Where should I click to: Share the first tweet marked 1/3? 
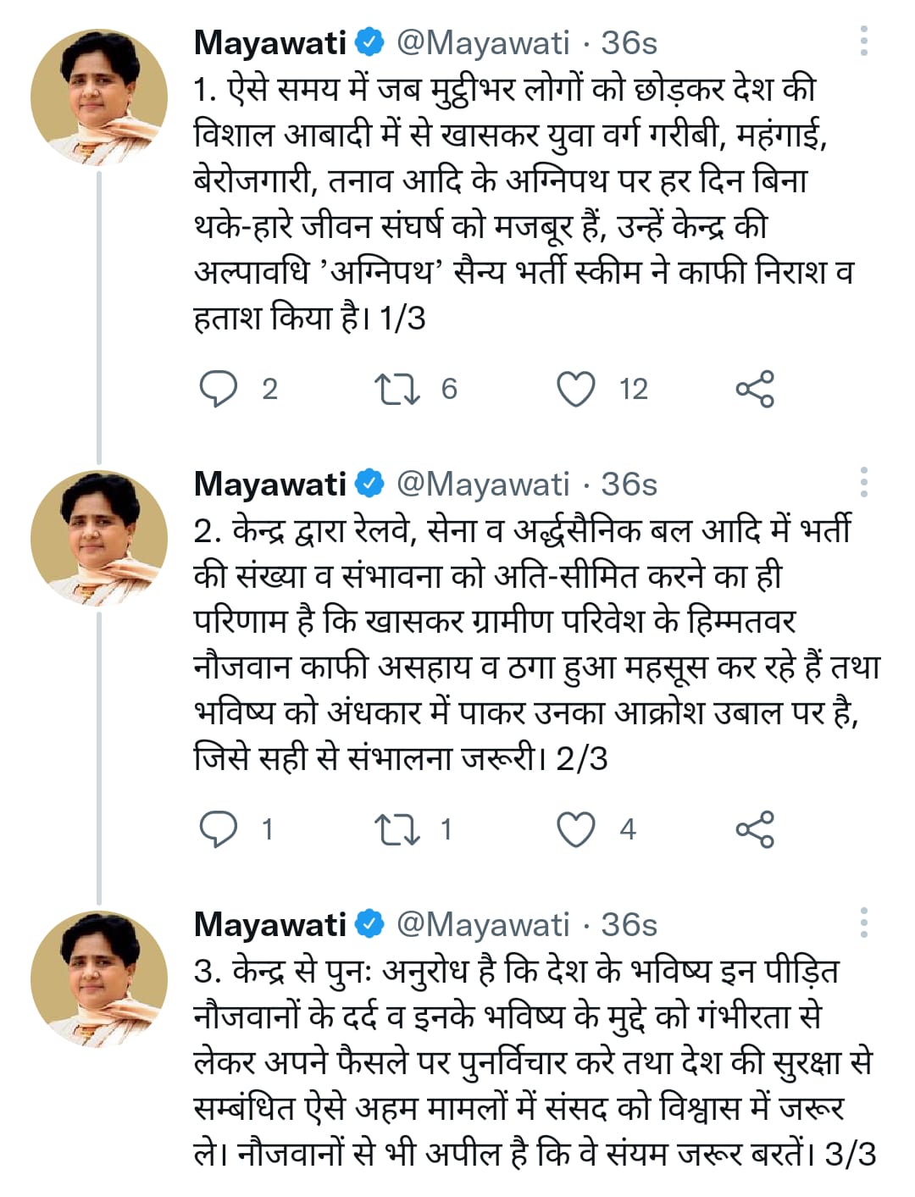[755, 389]
